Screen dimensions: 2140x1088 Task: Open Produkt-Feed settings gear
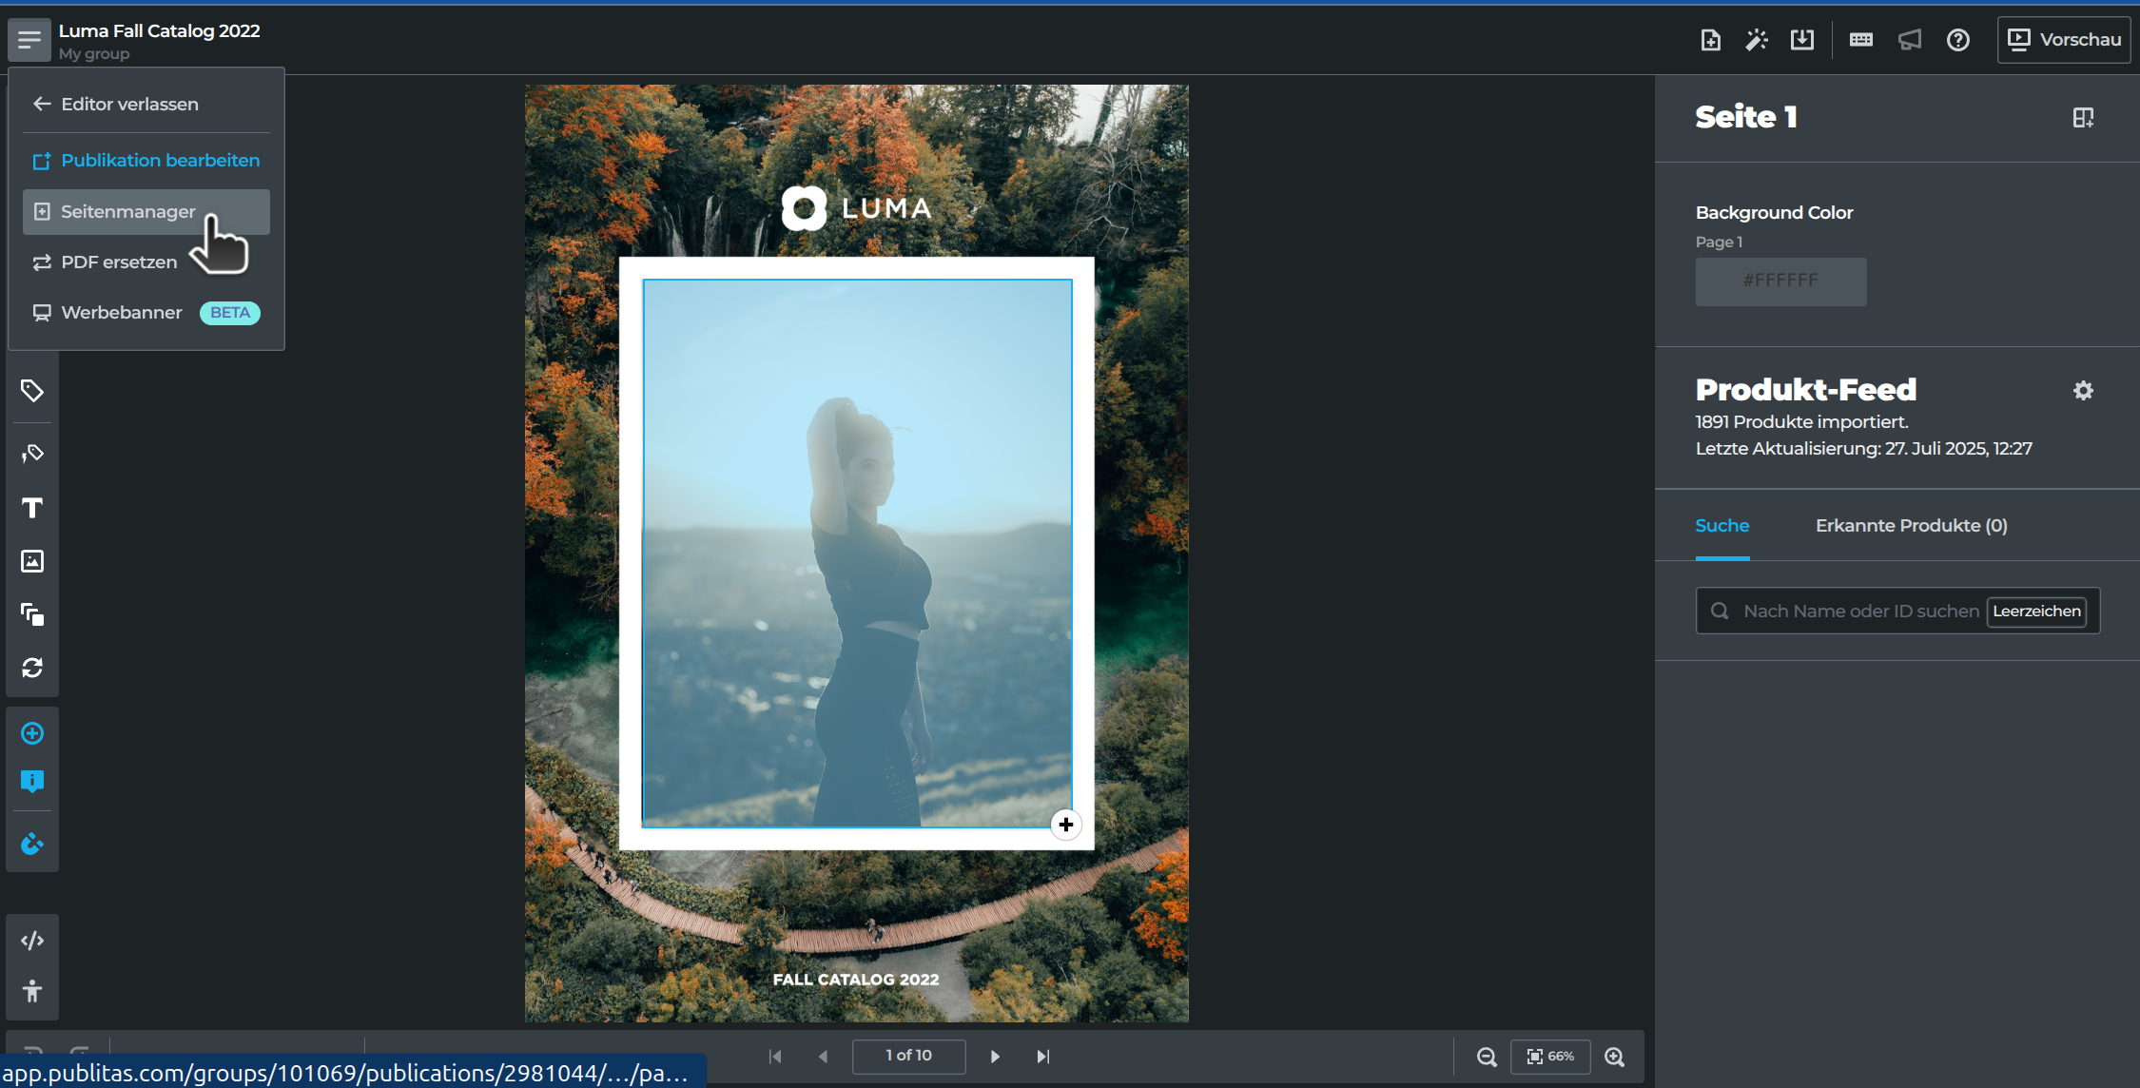[x=2083, y=391]
